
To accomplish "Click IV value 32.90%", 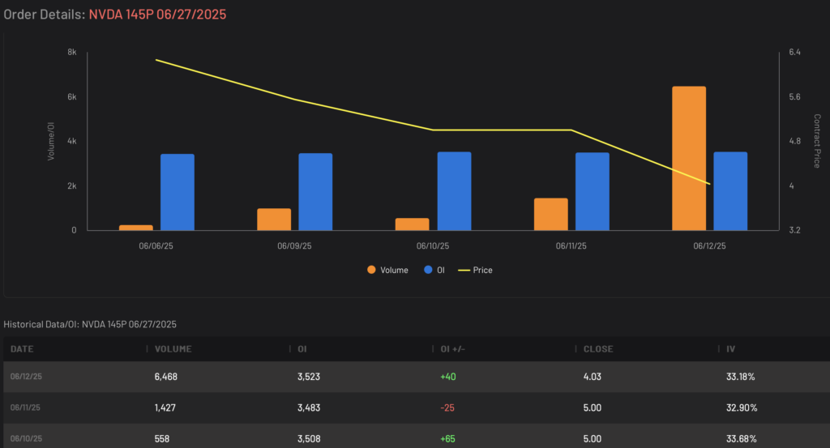I will click(742, 407).
